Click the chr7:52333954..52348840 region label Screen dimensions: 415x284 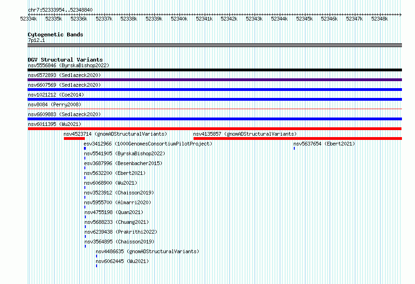(60, 10)
